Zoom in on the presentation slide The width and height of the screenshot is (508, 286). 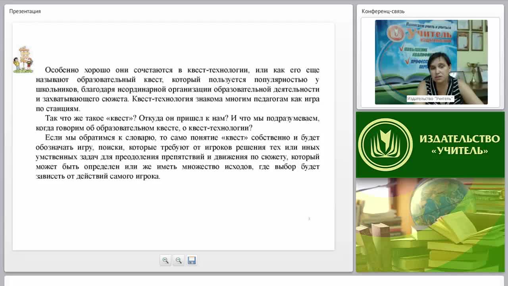165,261
